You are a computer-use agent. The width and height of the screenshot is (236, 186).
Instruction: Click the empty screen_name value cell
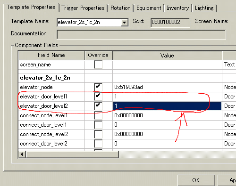(167, 65)
